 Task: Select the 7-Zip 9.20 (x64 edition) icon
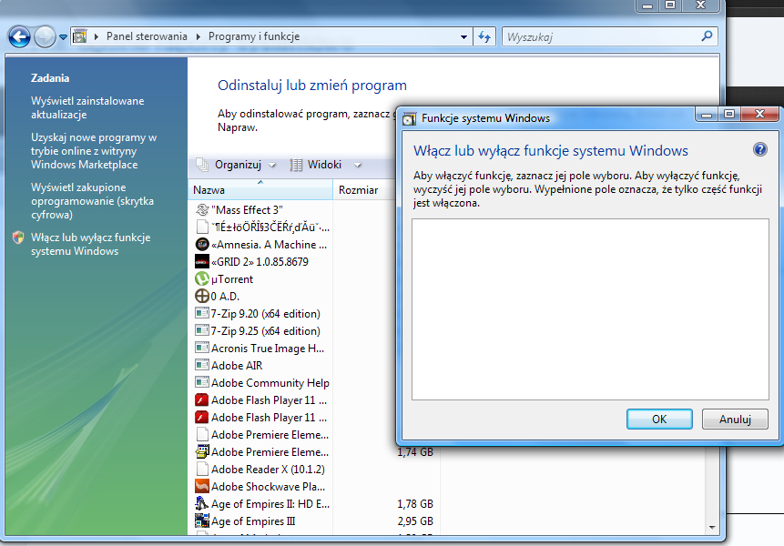202,313
